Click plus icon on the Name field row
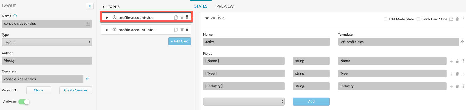 451,61
